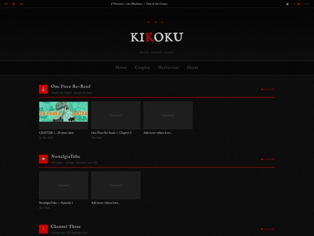Click the 'watch. rewatch. repeat.' tagline

click(157, 52)
